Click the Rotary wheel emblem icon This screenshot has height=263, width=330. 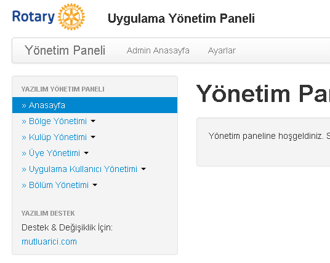71,17
